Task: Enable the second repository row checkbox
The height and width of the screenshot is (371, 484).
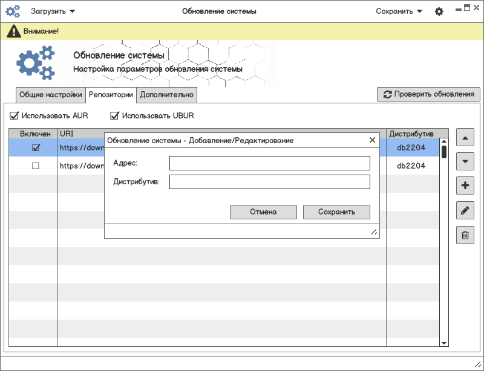Action: (x=36, y=166)
